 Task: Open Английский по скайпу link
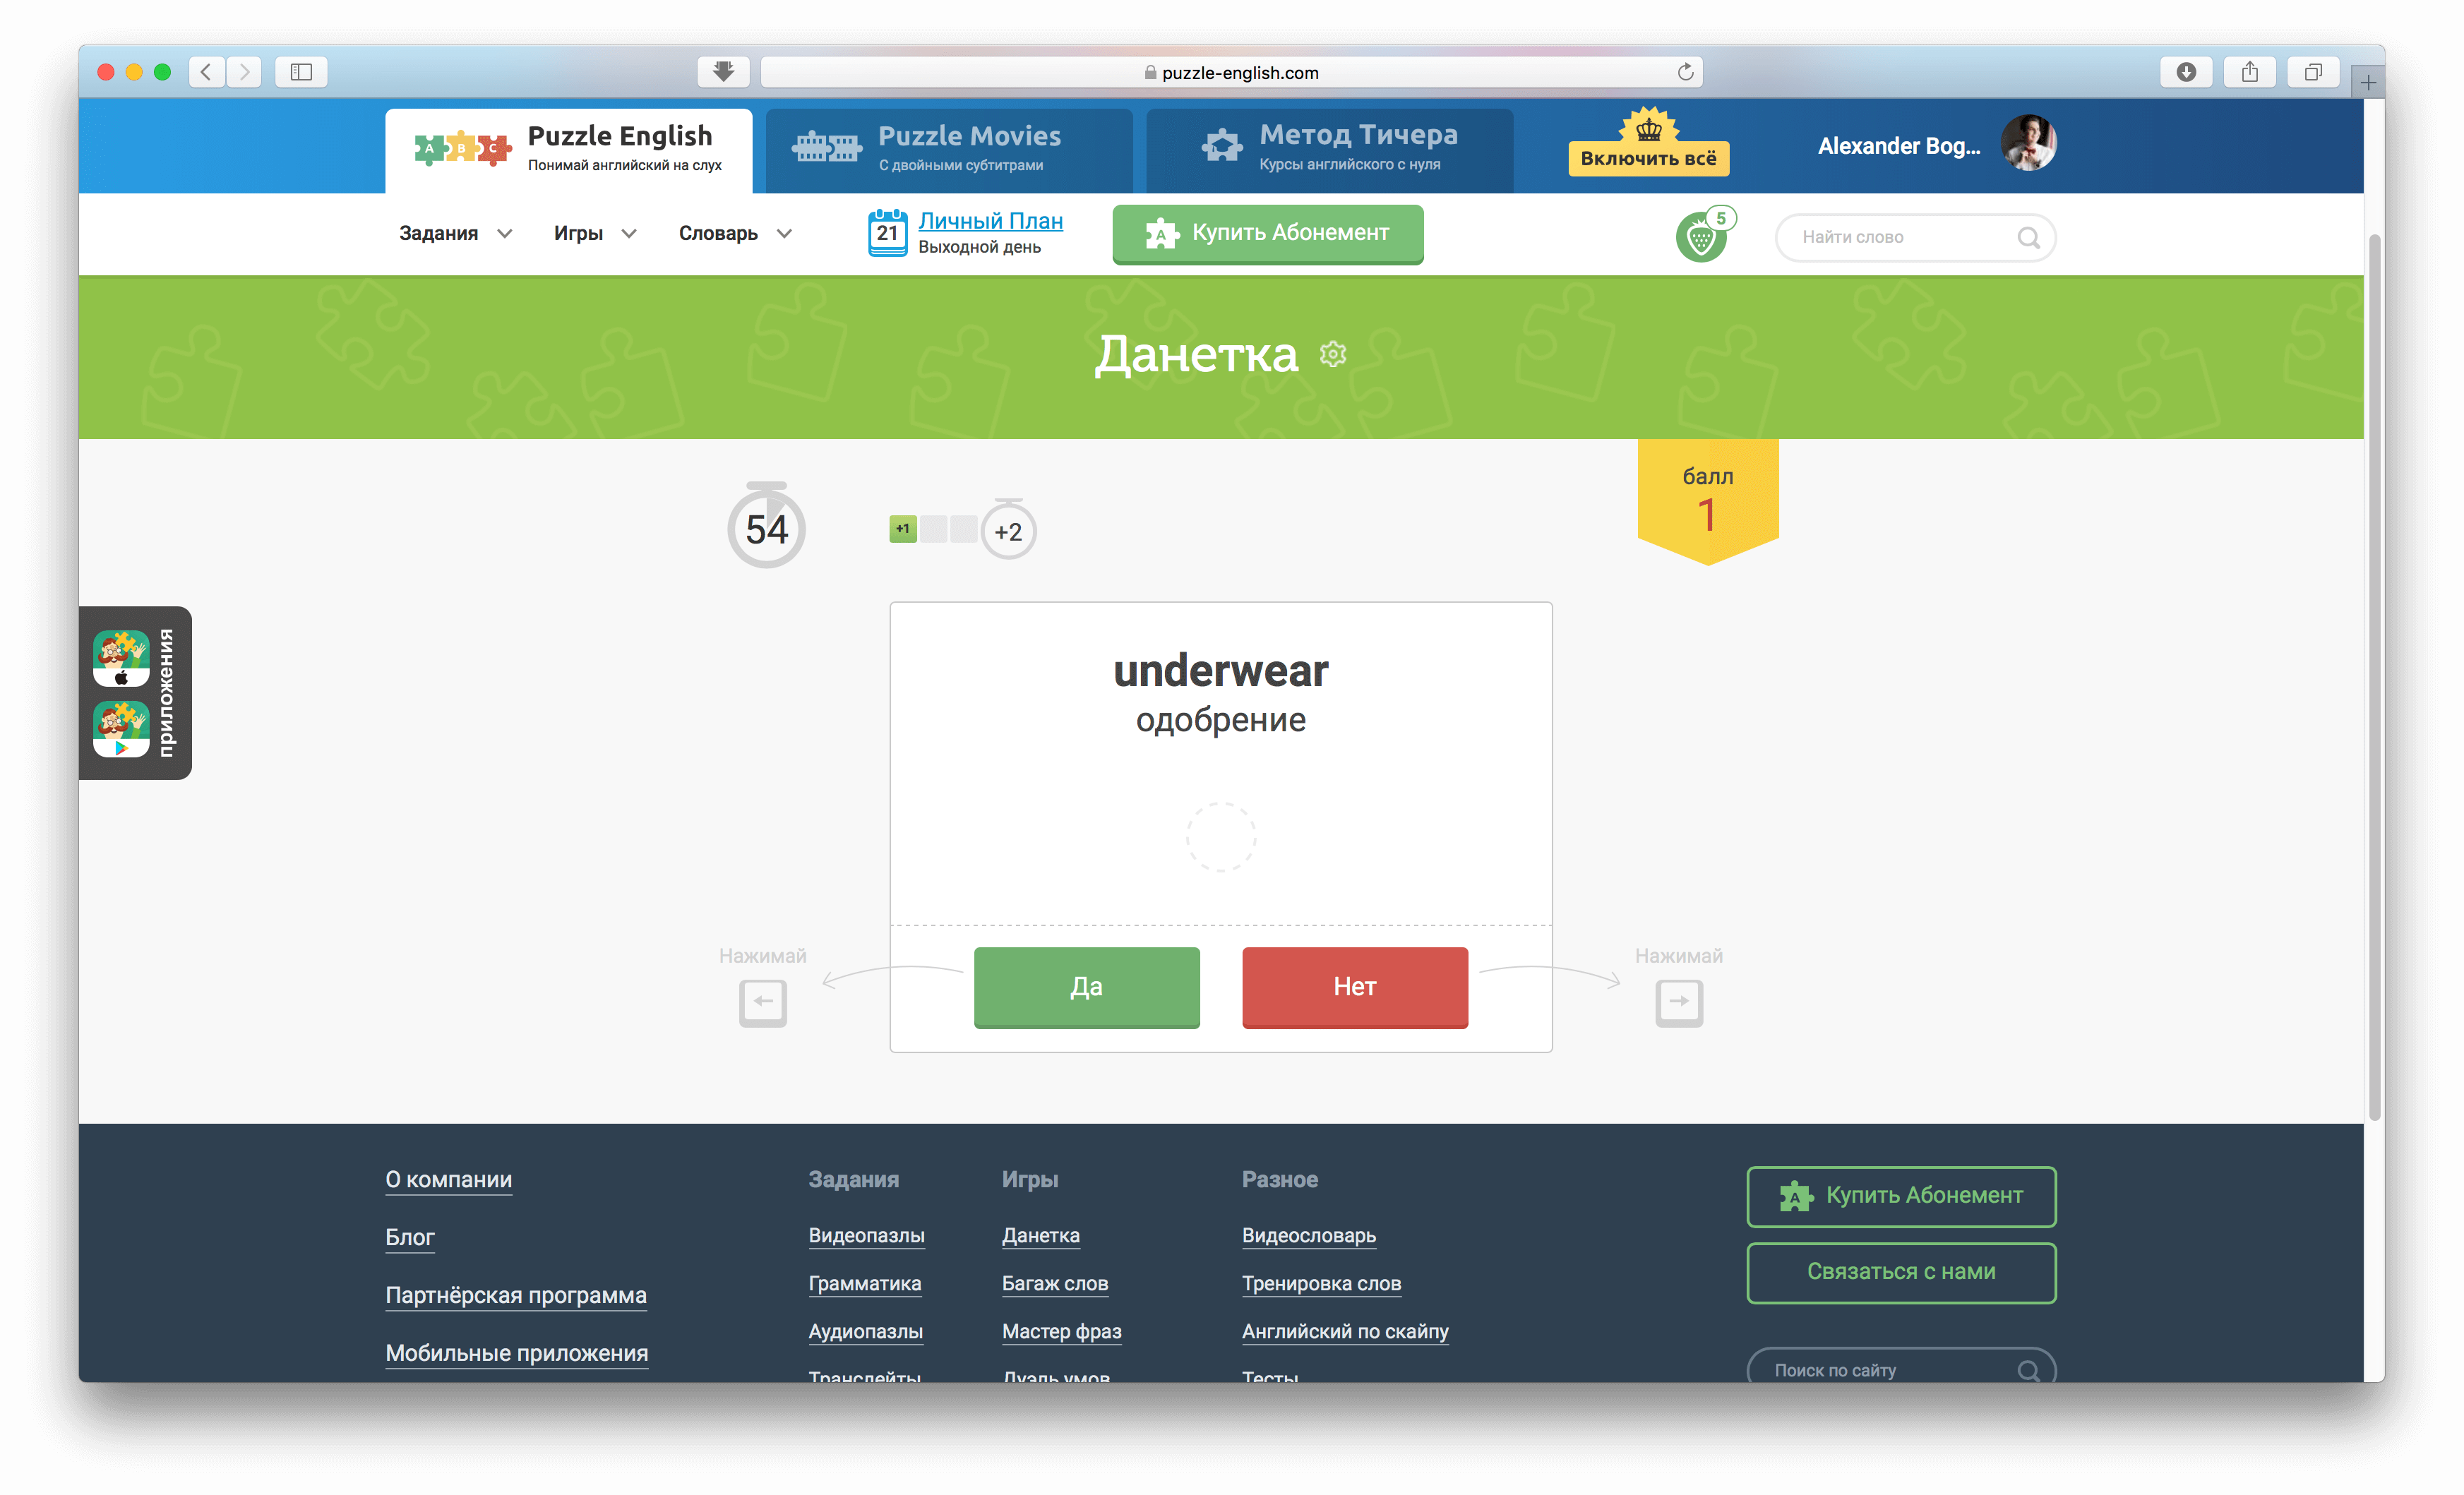pos(1345,1332)
